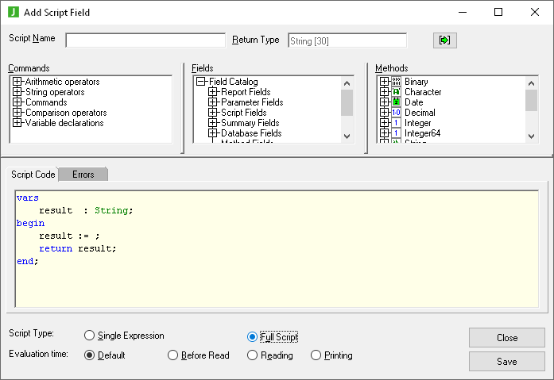Screen dimensions: 554x380
Task: Collapse the Field Catalog tree
Action: coord(201,82)
